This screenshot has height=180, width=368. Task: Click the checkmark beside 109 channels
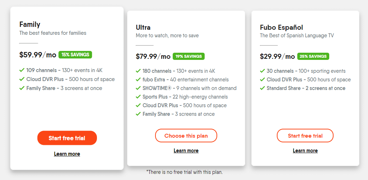[x=22, y=70]
